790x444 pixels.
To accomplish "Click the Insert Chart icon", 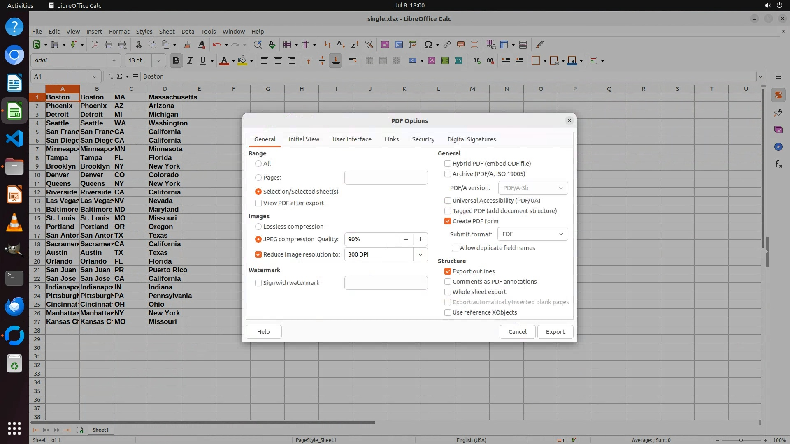I will point(398,44).
